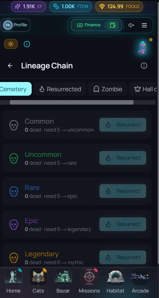Show Lineage Chain info icon
Viewport: 159px width, 298px height.
144,66
